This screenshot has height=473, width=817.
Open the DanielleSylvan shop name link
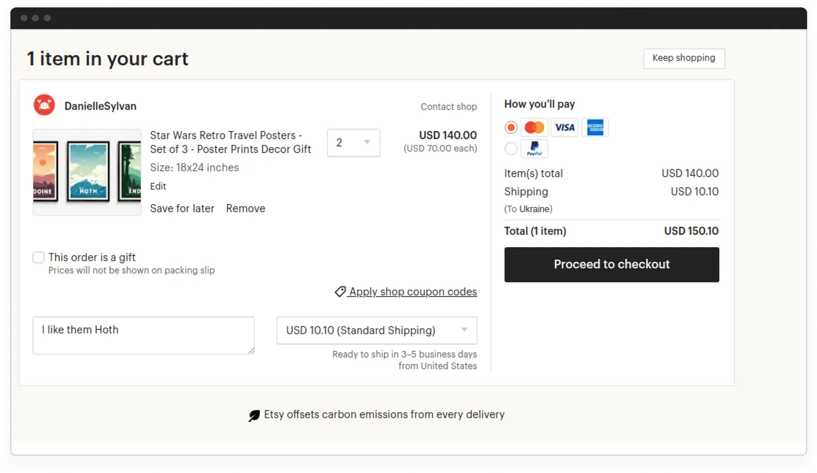point(100,106)
